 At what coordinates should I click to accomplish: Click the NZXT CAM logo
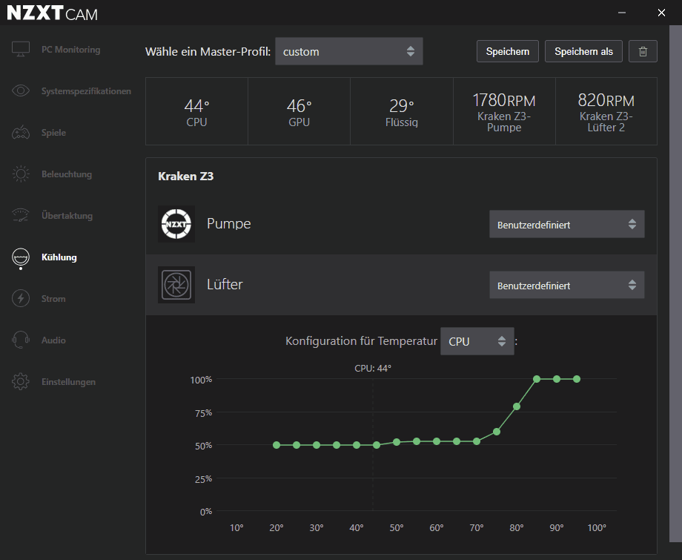[x=52, y=13]
